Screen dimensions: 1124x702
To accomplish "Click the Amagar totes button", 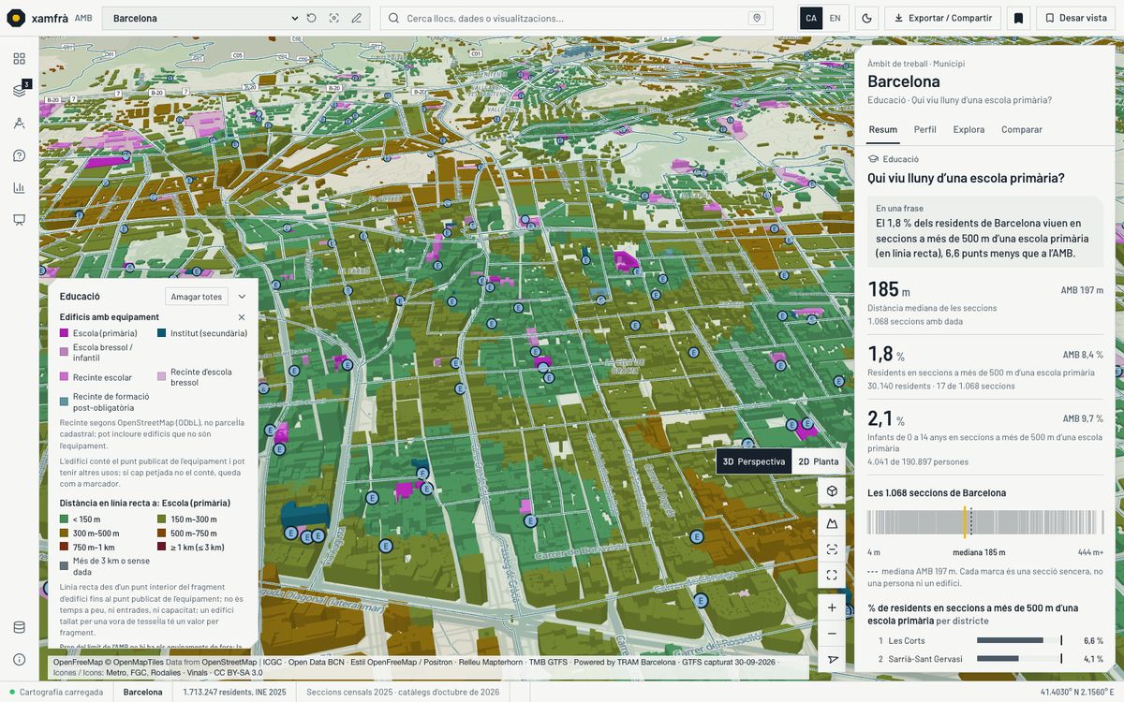I will point(197,297).
